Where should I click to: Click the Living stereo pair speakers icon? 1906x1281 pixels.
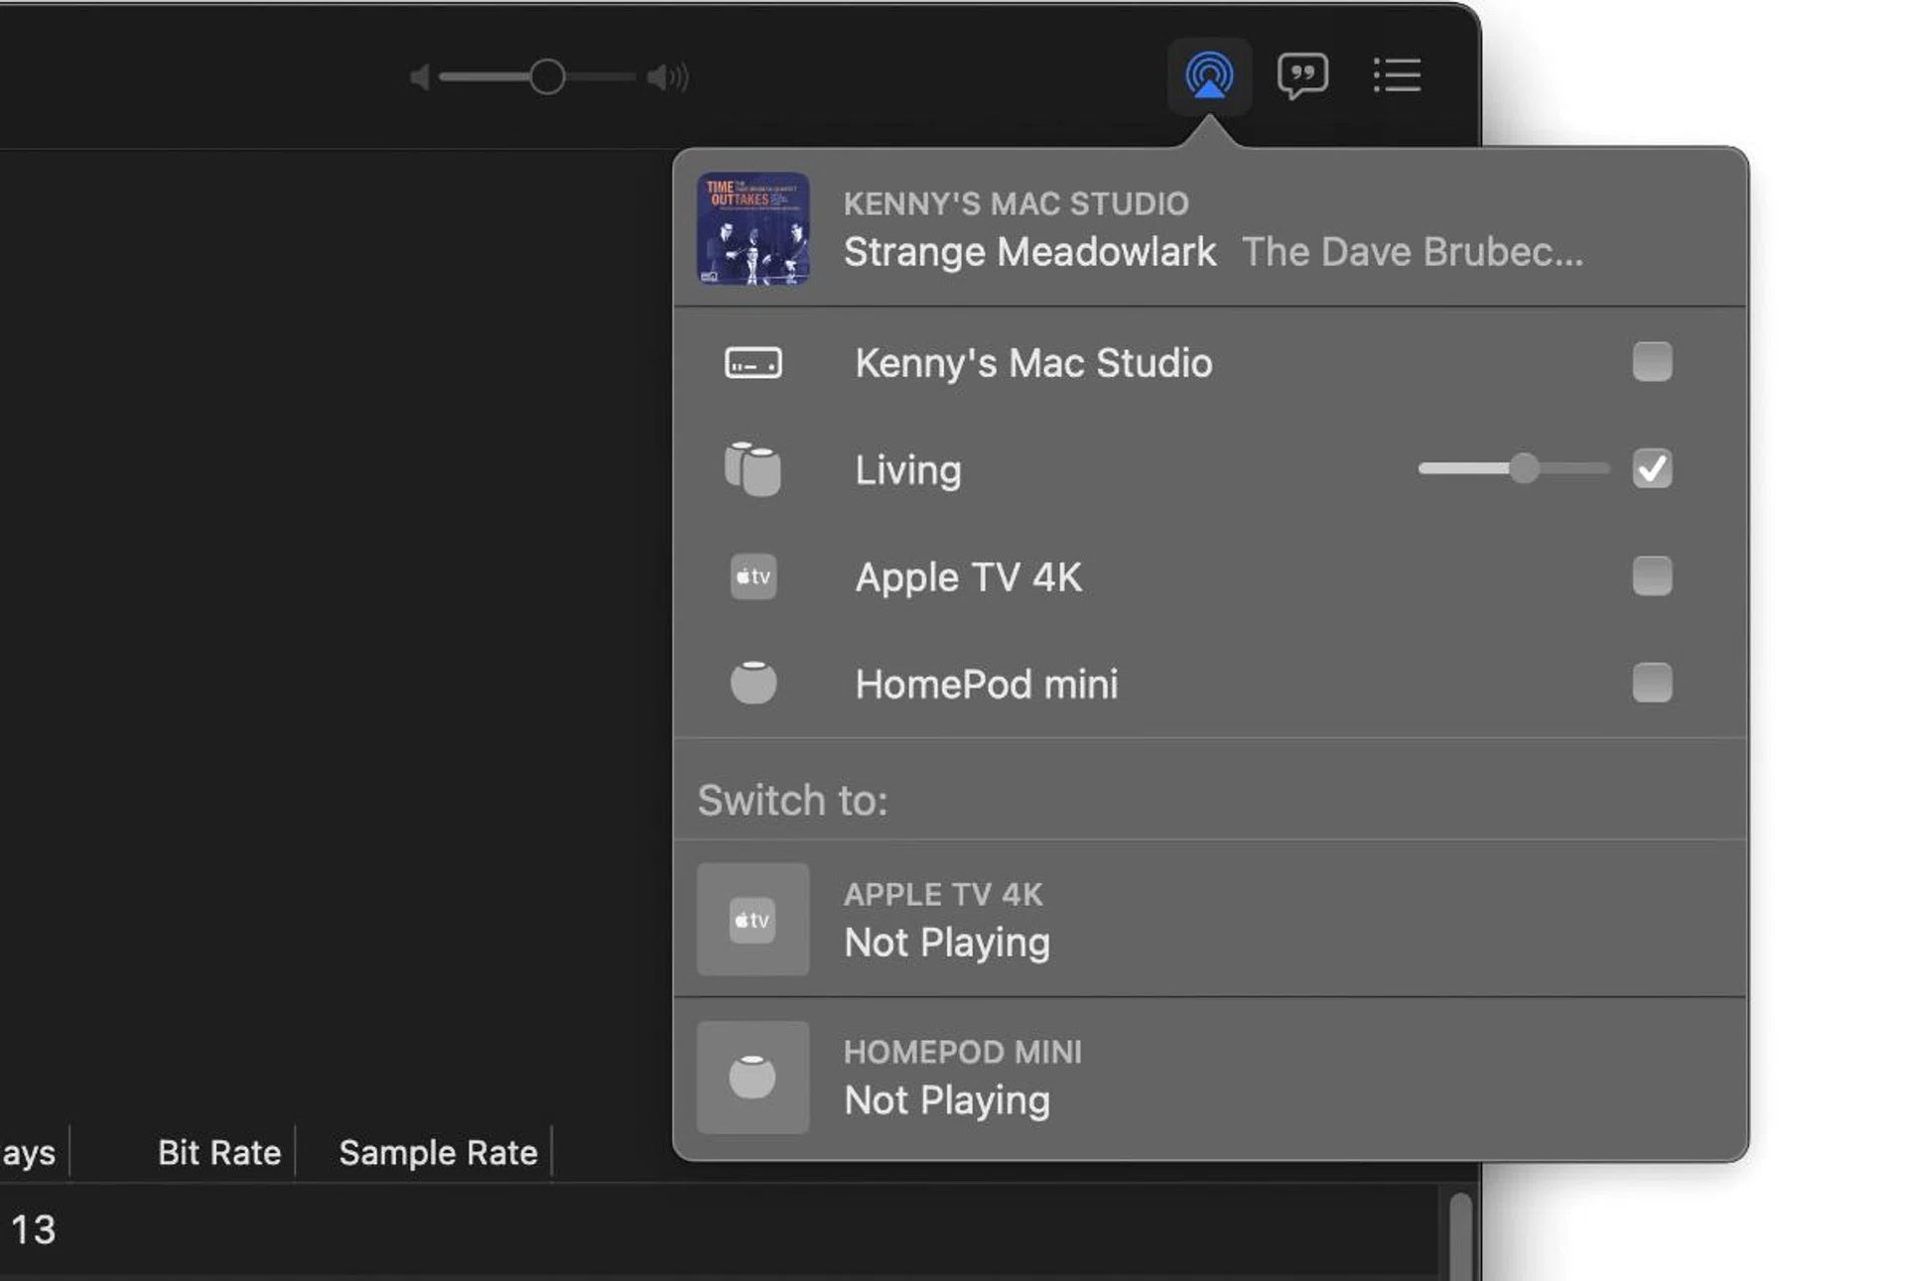751,469
